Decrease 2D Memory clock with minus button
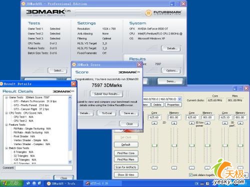This screenshot has height=187, width=250. (174, 168)
